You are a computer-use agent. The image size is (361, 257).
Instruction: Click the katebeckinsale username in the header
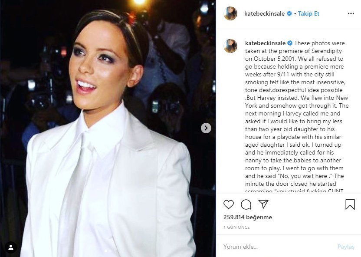pos(264,13)
